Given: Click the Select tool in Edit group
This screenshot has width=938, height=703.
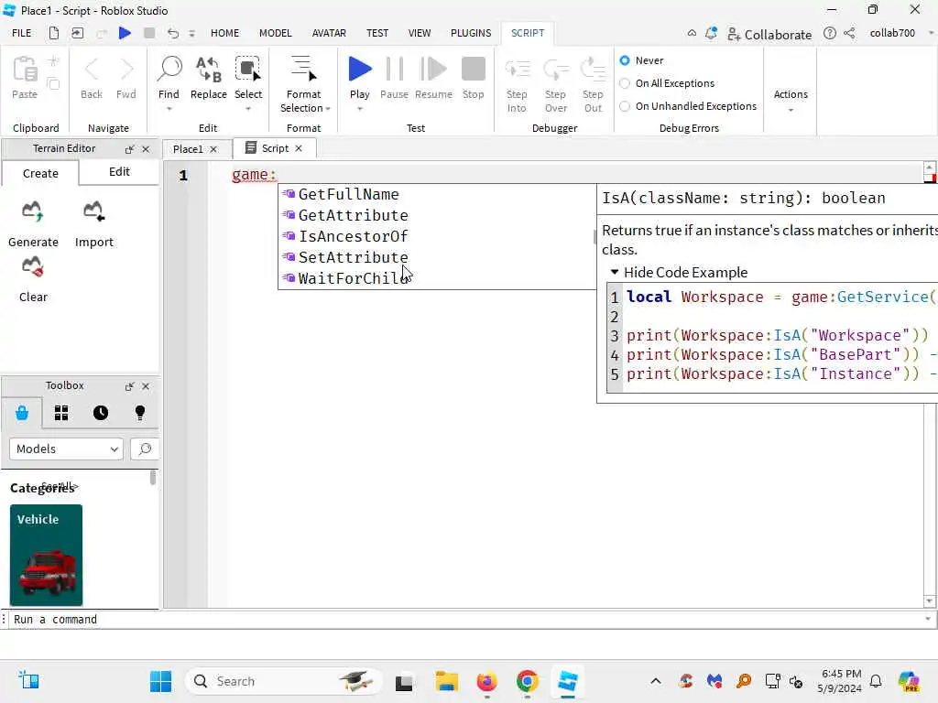Looking at the screenshot, I should click(247, 70).
